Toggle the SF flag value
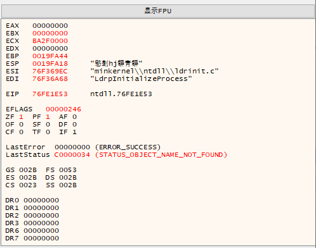 click(48, 125)
